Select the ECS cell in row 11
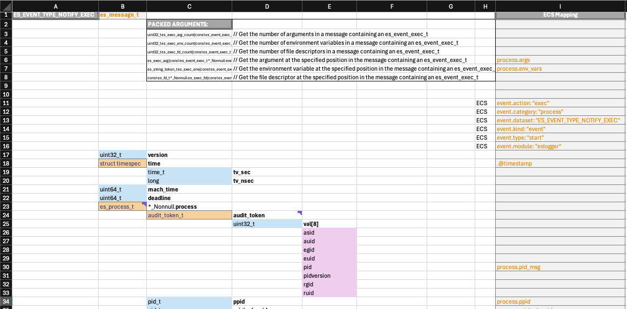627x309 pixels. click(486, 103)
